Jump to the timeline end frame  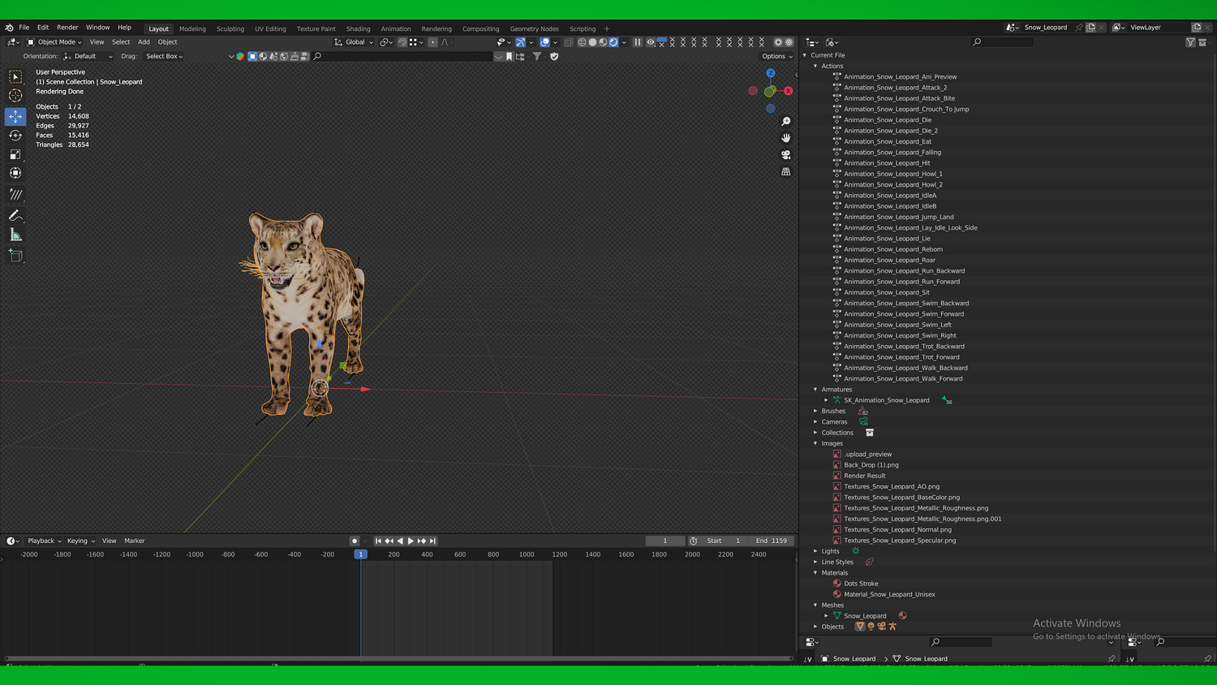coord(432,541)
